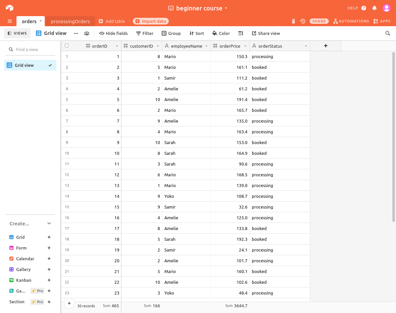This screenshot has width=396, height=313.
Task: Open the trash icon in the top bar
Action: coord(293,21)
